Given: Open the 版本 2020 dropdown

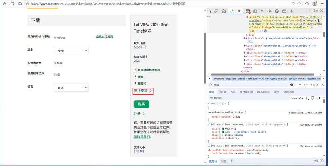Looking at the screenshot, I should coord(71,51).
